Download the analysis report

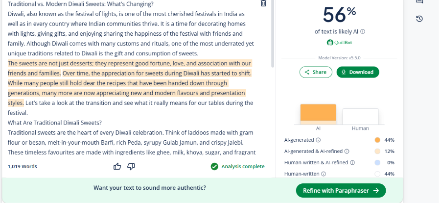pos(358,72)
